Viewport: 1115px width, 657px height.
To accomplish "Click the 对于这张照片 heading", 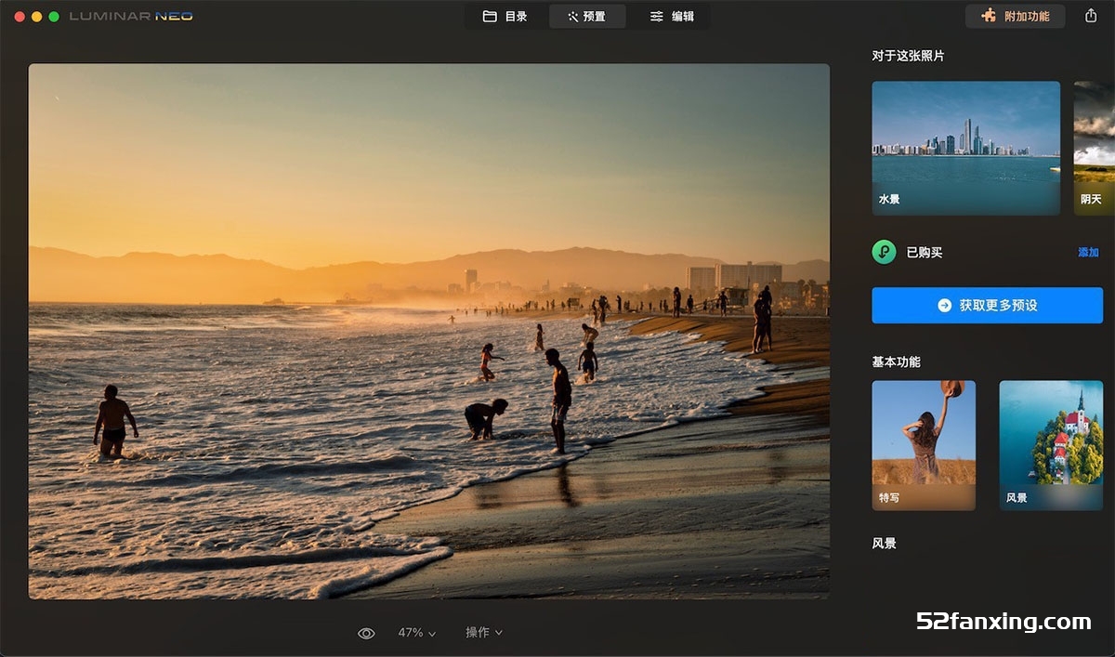I will 908,56.
